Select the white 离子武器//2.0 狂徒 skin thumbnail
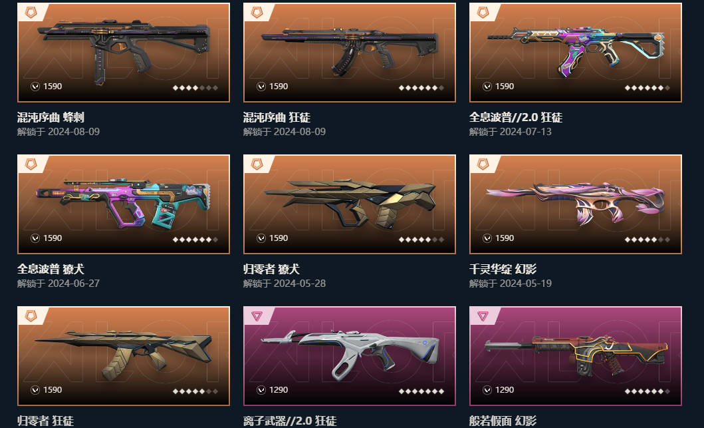This screenshot has width=704, height=428. (x=349, y=356)
